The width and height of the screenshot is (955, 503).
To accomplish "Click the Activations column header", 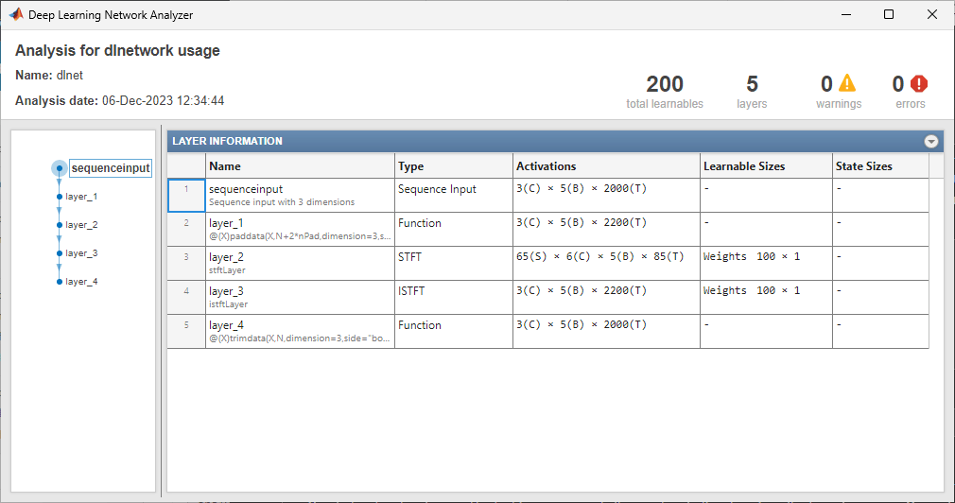I will click(607, 165).
